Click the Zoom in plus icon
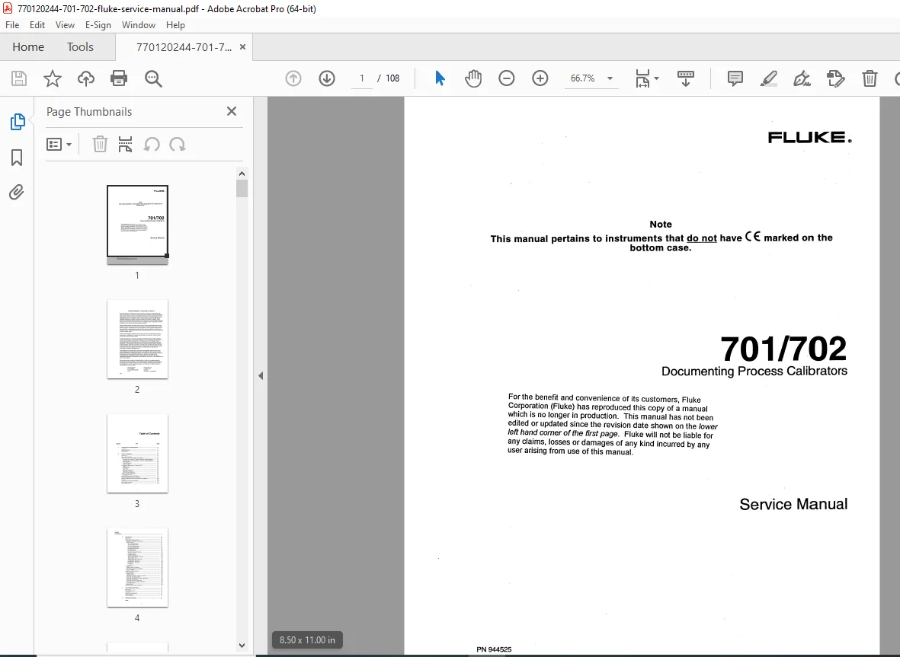The width and height of the screenshot is (900, 657). (540, 78)
